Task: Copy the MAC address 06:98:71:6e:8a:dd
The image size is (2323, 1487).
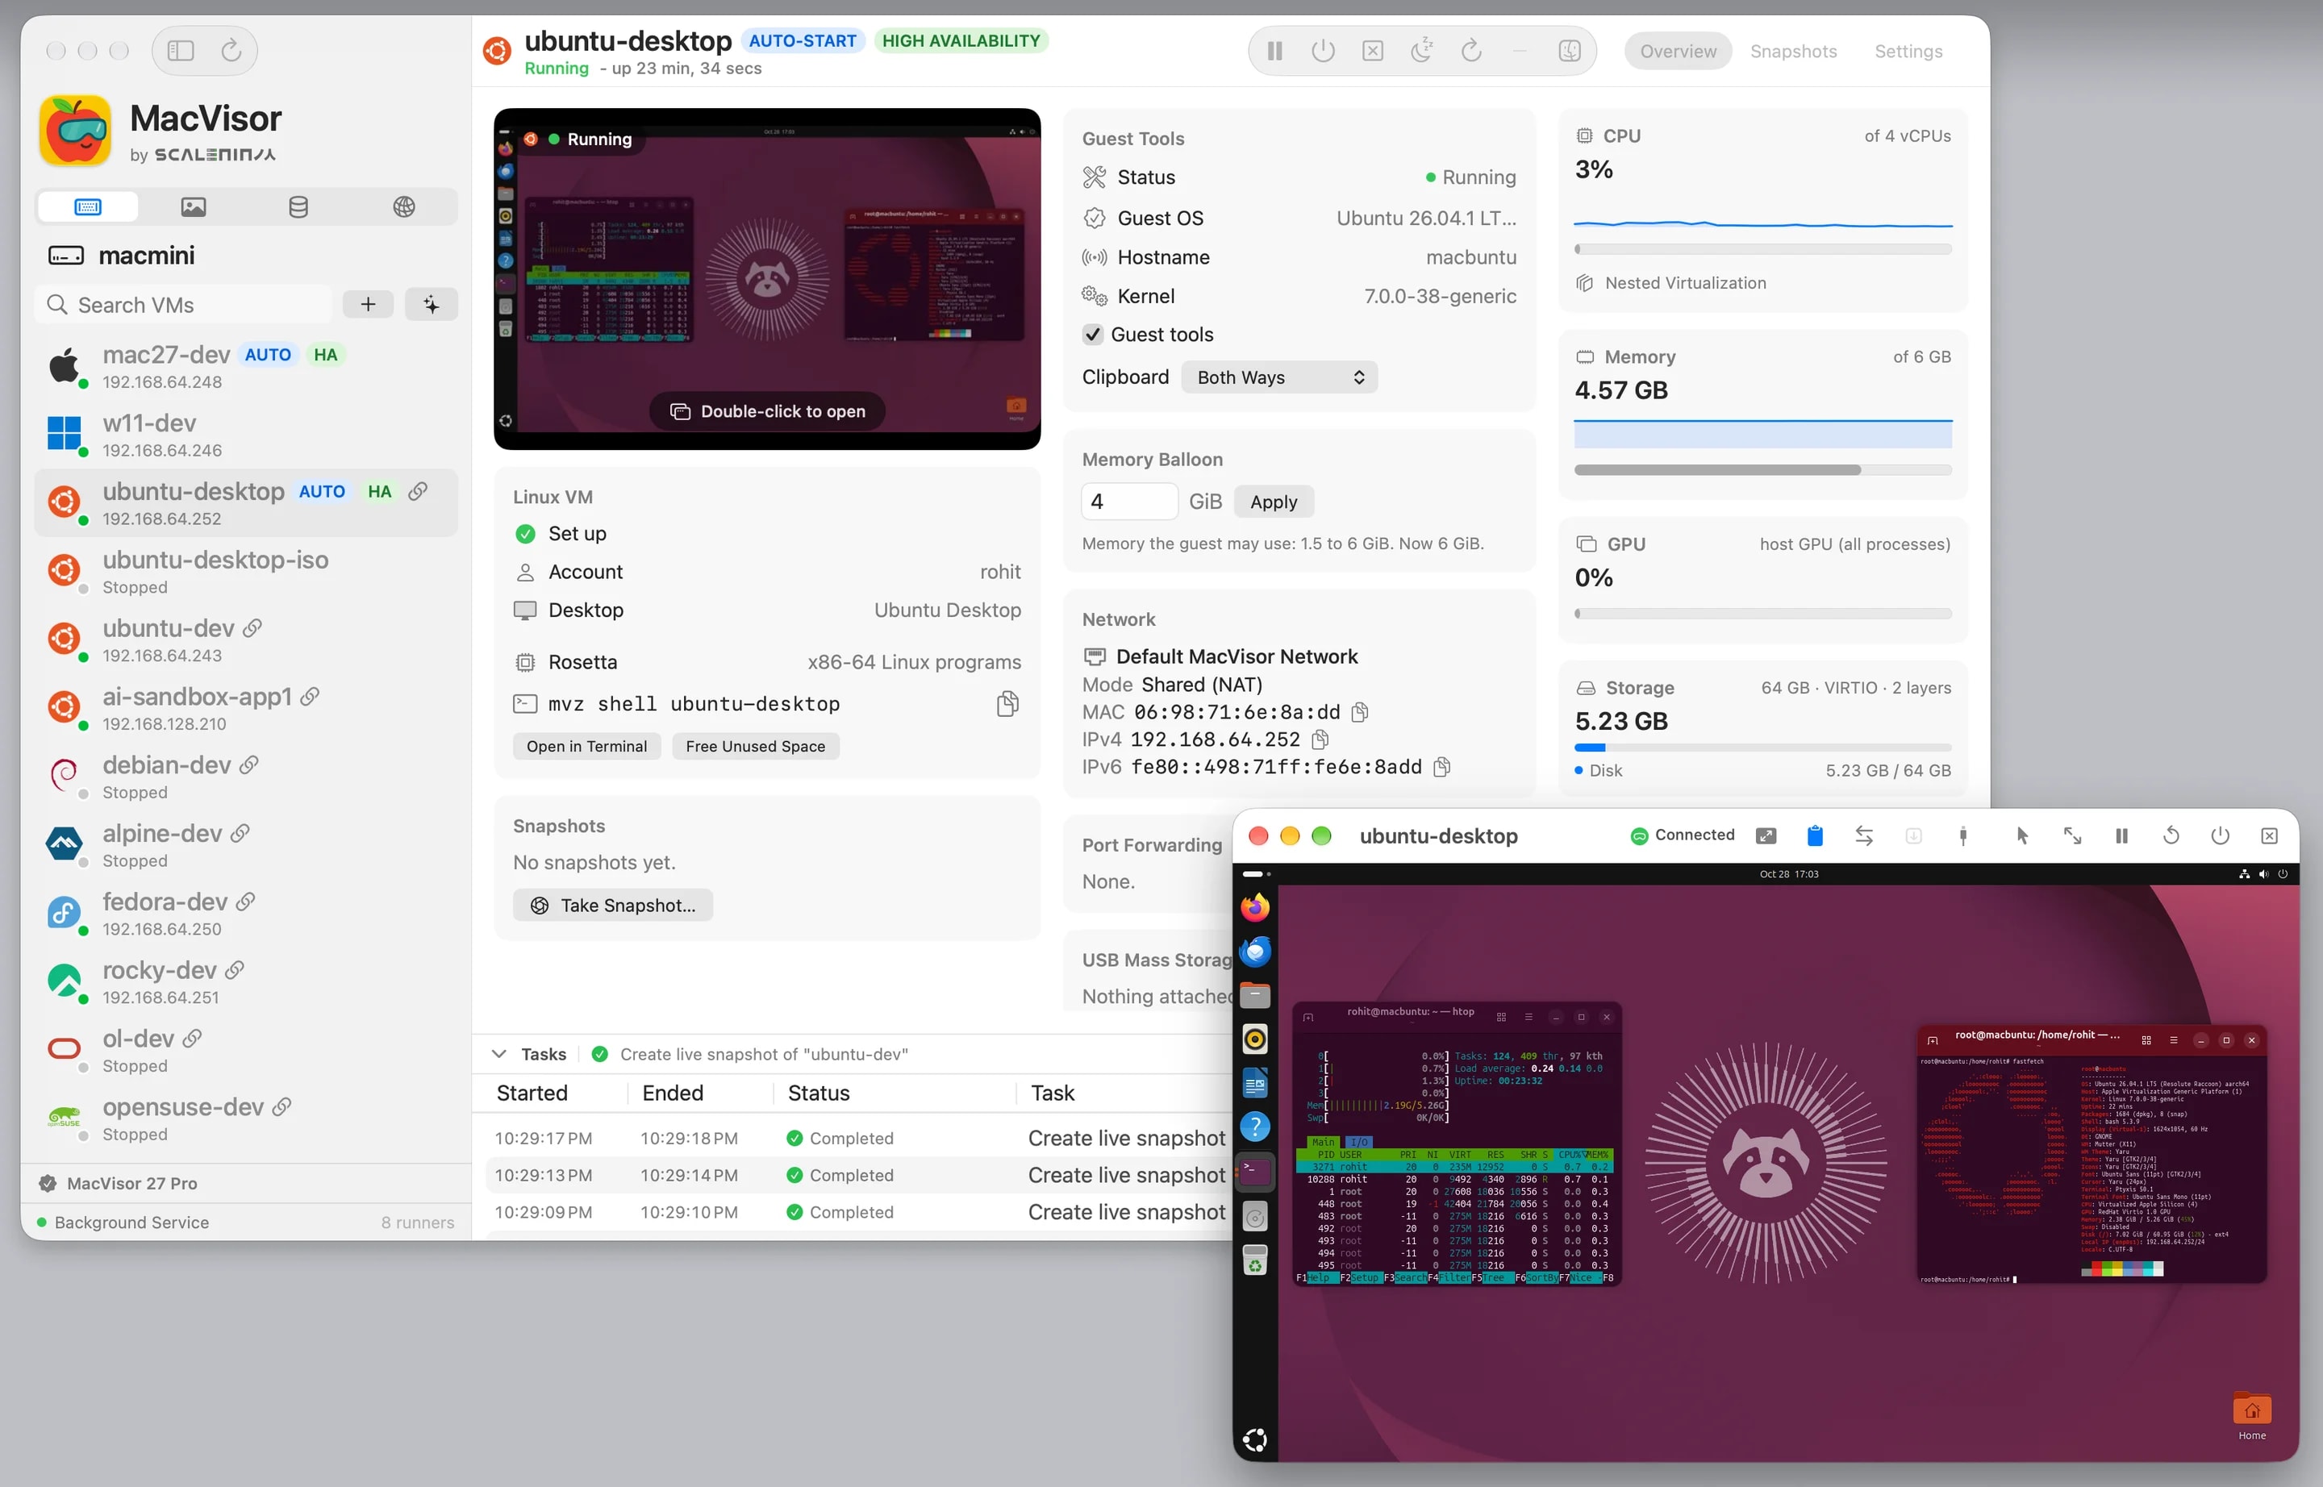Action: pyautogui.click(x=1360, y=713)
